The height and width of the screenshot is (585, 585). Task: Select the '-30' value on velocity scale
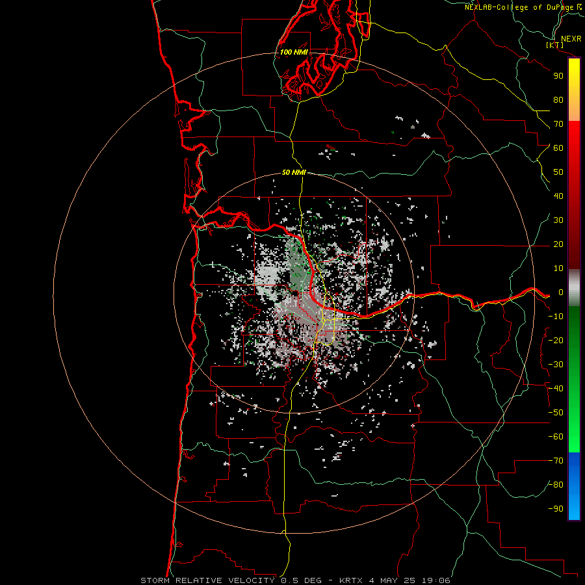[x=556, y=365]
